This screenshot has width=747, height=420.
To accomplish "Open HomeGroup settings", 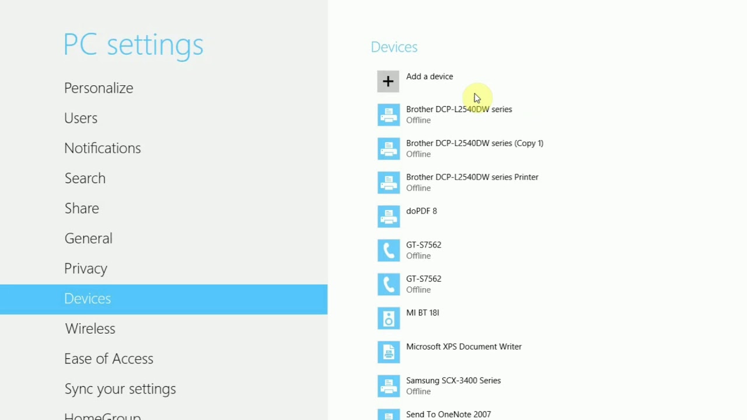I will coord(102,416).
